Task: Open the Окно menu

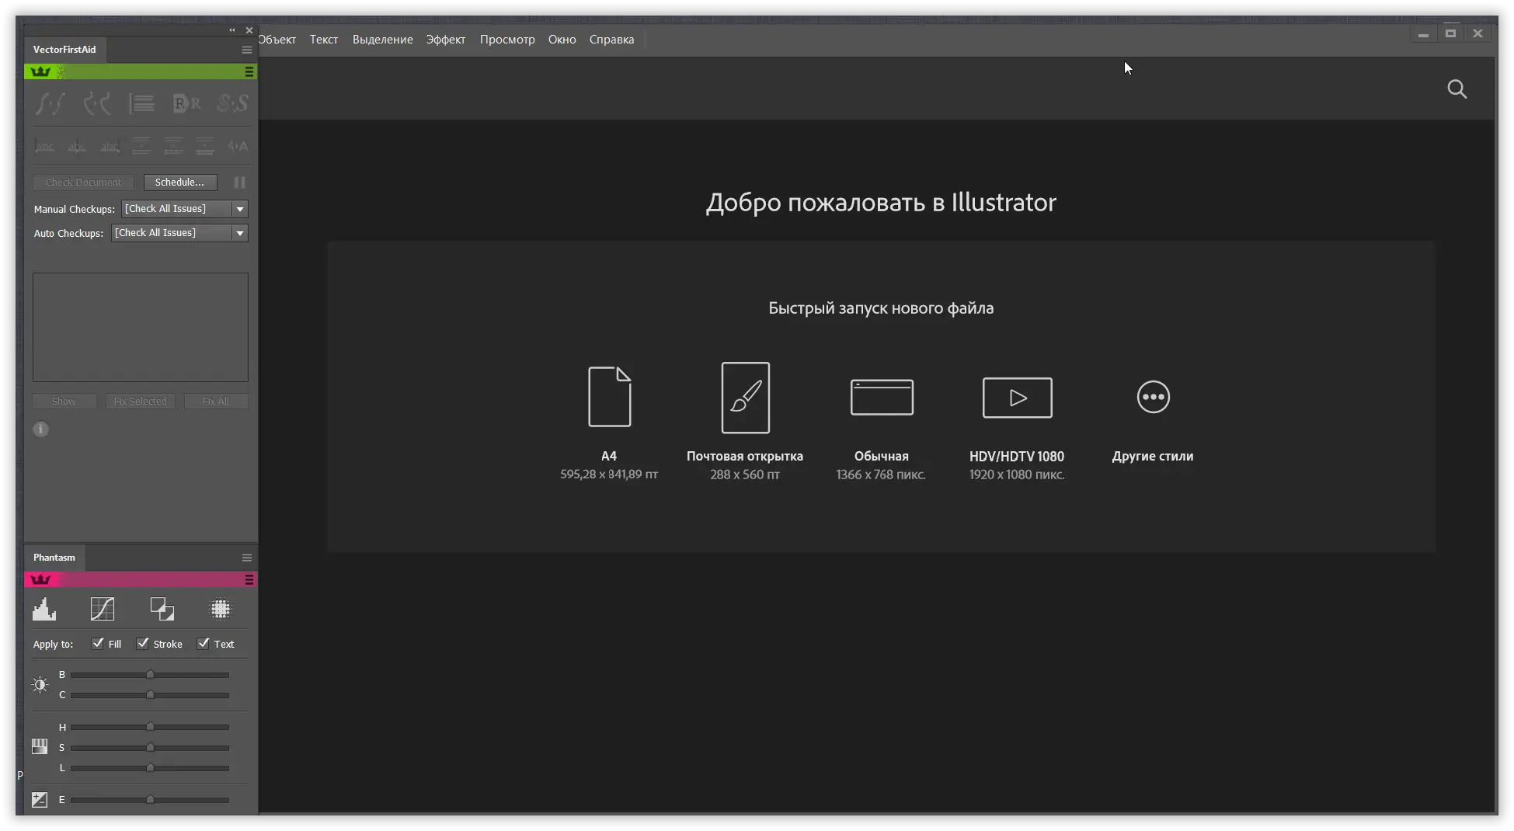Action: (562, 39)
